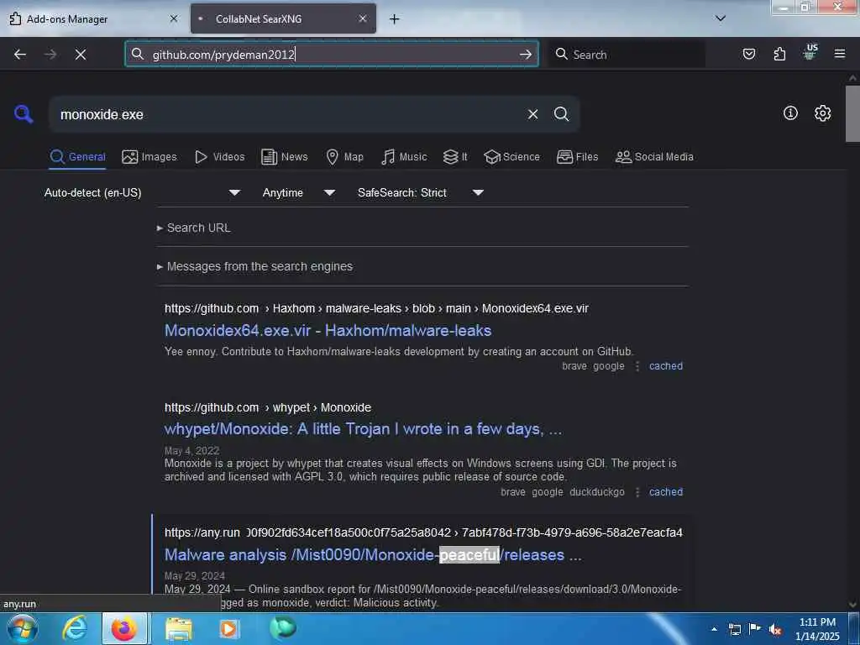Viewport: 860px width, 645px height.
Task: Switch to Music category
Action: point(404,157)
